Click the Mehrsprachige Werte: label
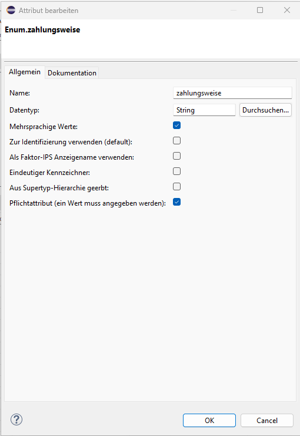Viewport: 300px width, 436px height. pos(44,127)
